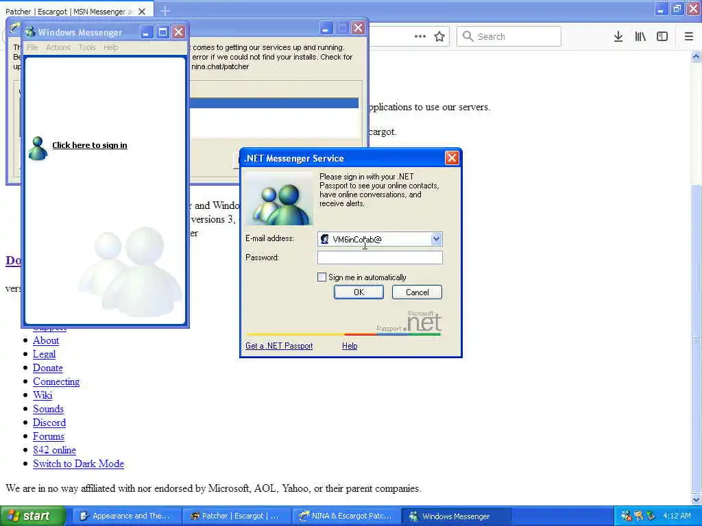Bookmark this page with star icon

(439, 36)
